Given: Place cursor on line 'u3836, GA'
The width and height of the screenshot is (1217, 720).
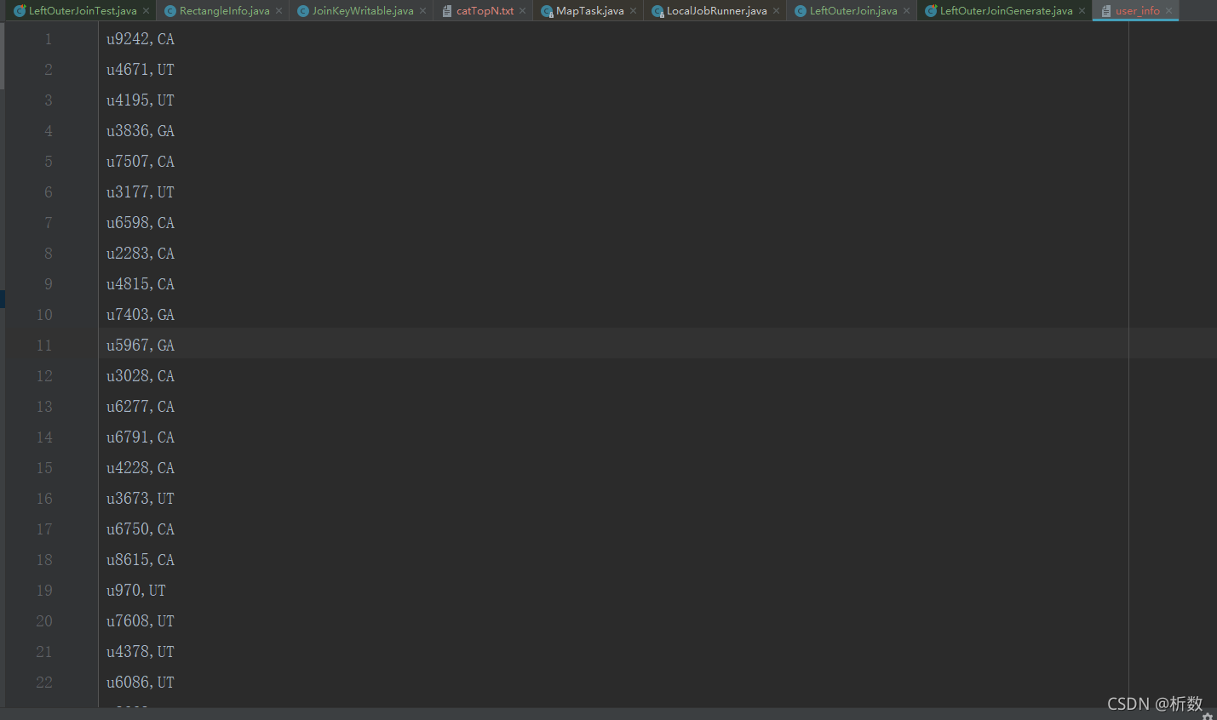Looking at the screenshot, I should tap(141, 131).
